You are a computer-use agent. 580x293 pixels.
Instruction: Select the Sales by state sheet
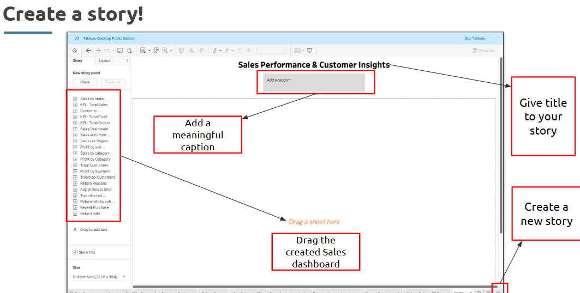click(x=92, y=99)
